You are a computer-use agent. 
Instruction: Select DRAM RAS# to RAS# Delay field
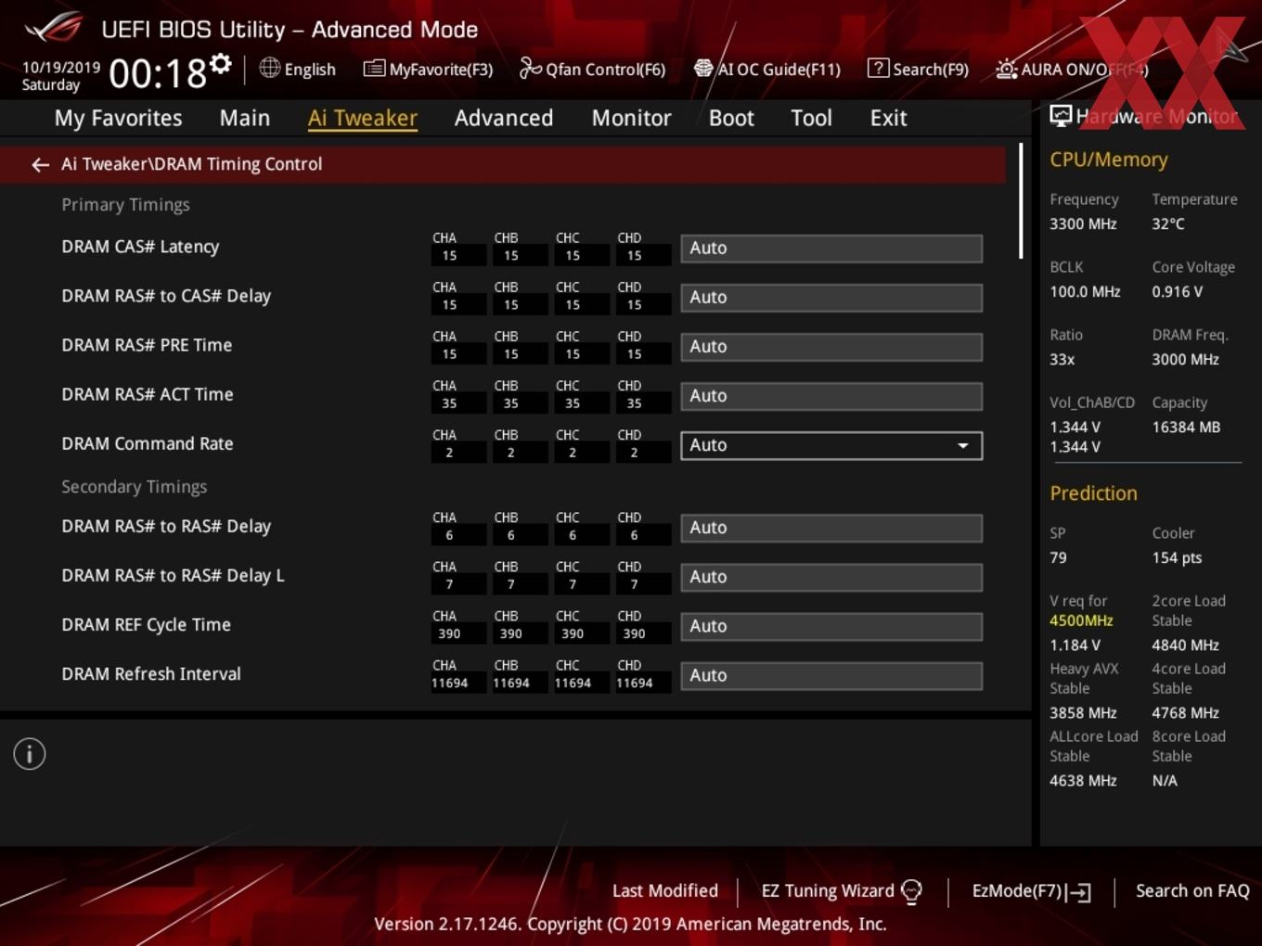click(831, 528)
